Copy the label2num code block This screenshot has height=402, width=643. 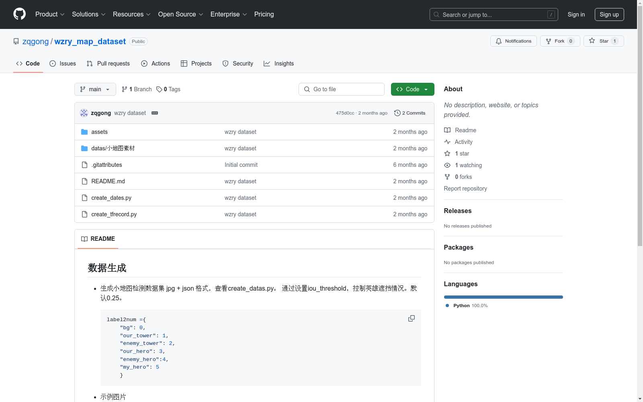click(x=412, y=318)
